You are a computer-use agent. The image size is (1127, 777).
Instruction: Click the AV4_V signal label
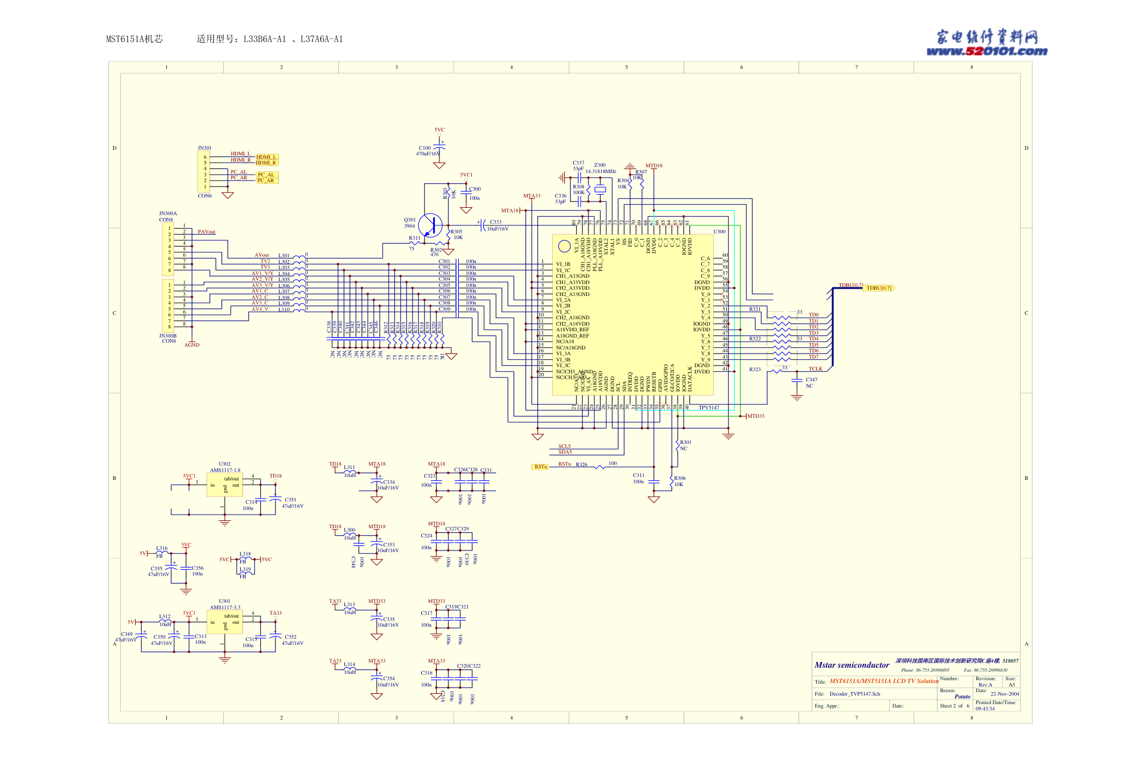coord(260,309)
